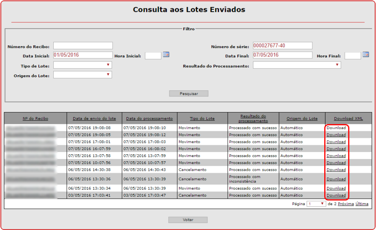
Task: Select the Data Inicial date field
Action: (x=83, y=55)
